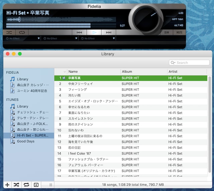The width and height of the screenshot is (214, 191).
Task: Select Hi-Fi Set - SUPER playlist
Action: (29, 135)
